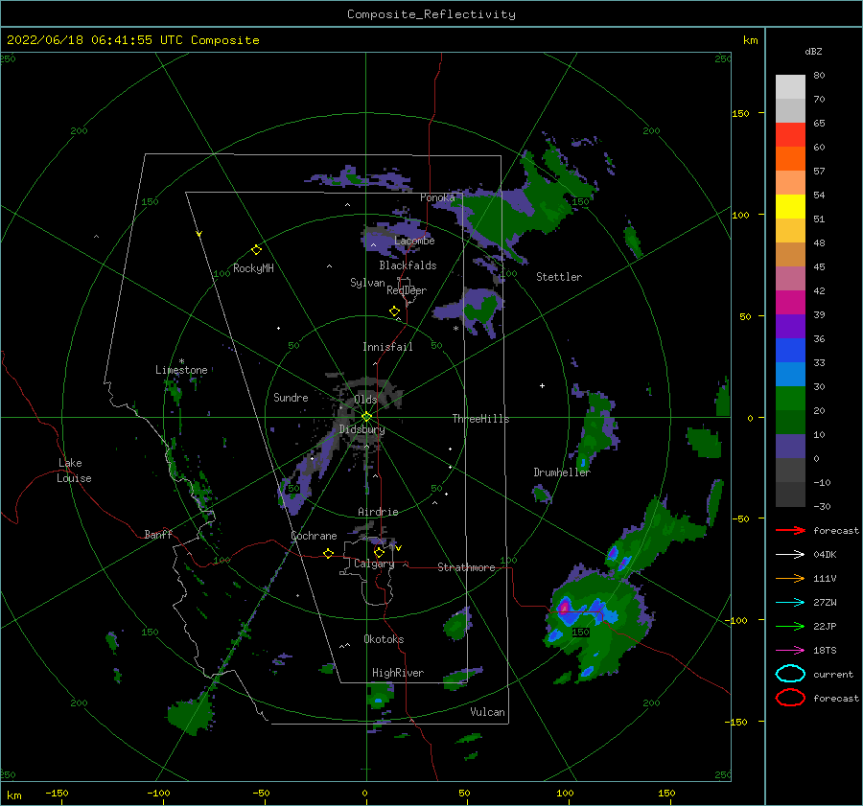Click the white 04DK arrow icon
Viewport: 863px width, 806px height.
point(790,555)
